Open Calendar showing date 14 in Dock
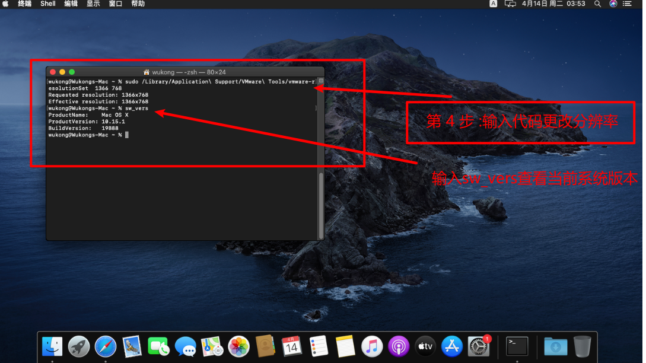The width and height of the screenshot is (646, 363). pyautogui.click(x=292, y=346)
